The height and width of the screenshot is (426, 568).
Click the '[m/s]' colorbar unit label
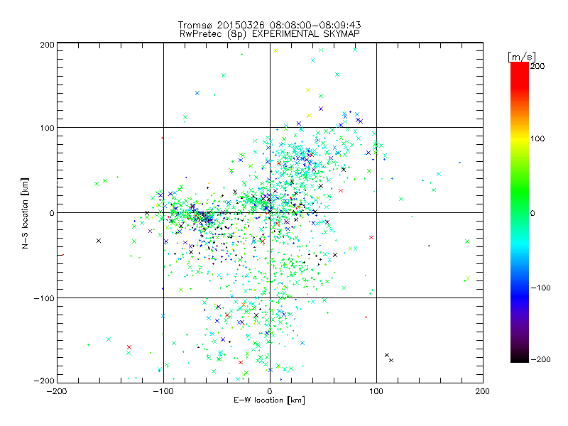tap(522, 57)
